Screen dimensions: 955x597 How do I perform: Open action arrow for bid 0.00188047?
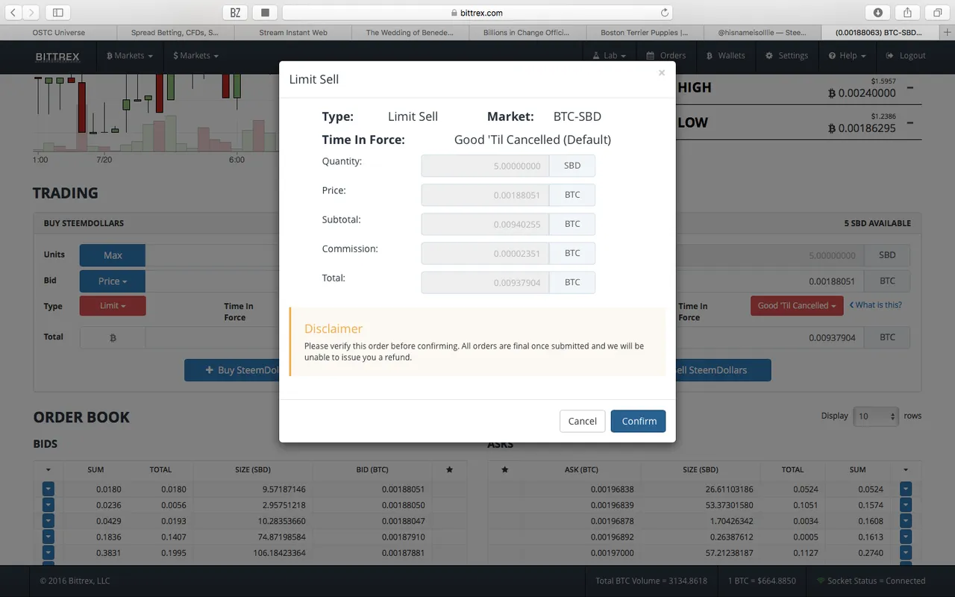[x=48, y=521]
